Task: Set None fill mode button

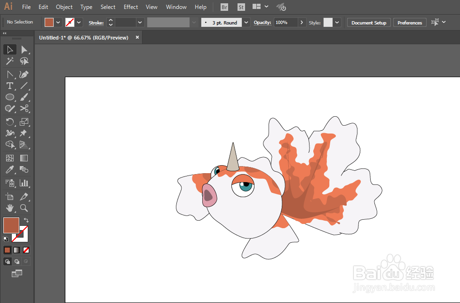Action: (26, 250)
